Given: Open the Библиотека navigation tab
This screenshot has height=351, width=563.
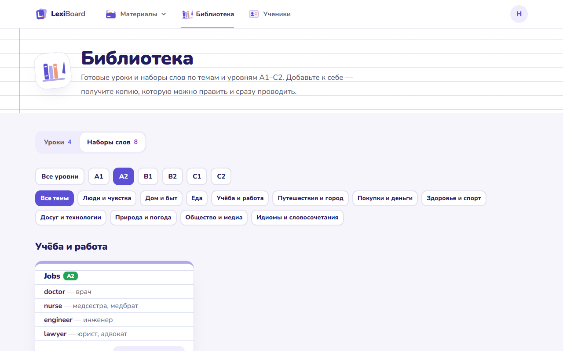Looking at the screenshot, I should [x=208, y=14].
